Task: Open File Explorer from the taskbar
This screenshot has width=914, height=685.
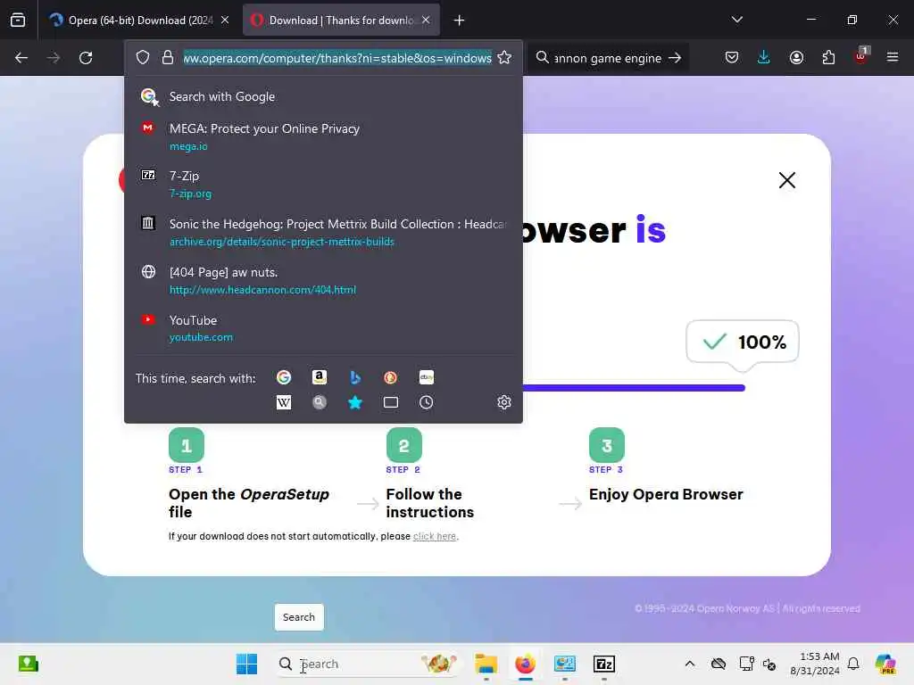Action: coord(486,664)
